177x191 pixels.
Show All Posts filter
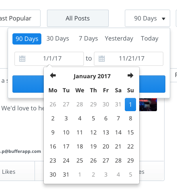pos(78,18)
